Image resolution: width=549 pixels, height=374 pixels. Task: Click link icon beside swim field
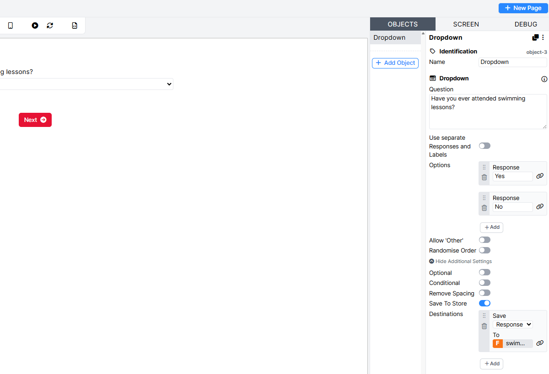540,343
